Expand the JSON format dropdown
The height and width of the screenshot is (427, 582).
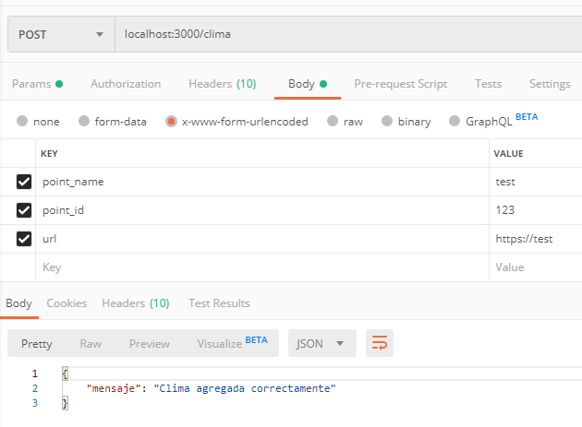(x=321, y=343)
